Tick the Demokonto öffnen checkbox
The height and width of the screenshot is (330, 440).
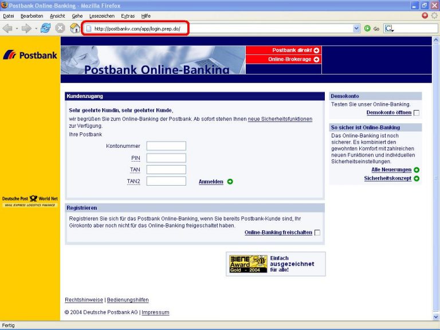coord(417,113)
